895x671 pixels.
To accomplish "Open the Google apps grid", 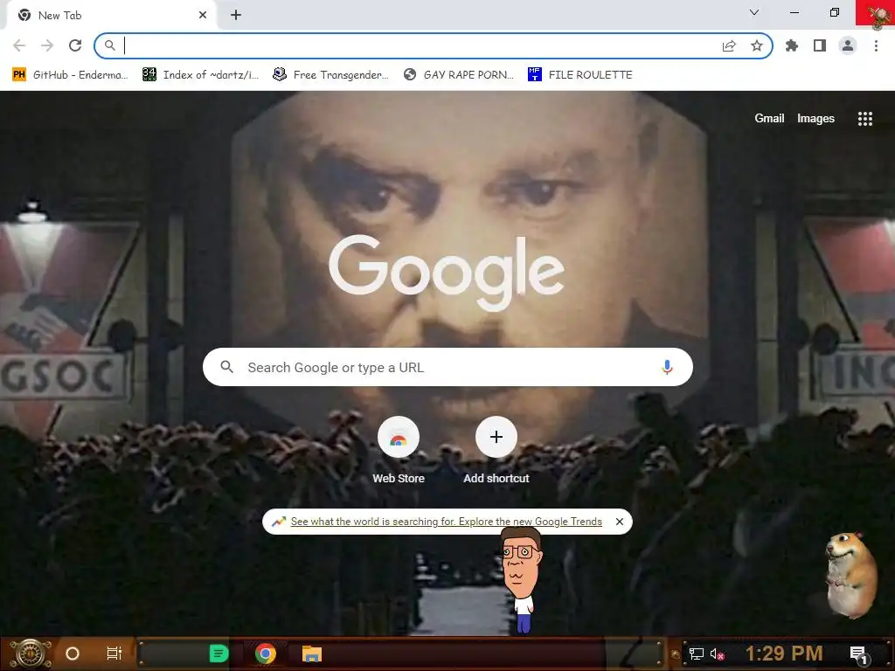I will point(864,118).
